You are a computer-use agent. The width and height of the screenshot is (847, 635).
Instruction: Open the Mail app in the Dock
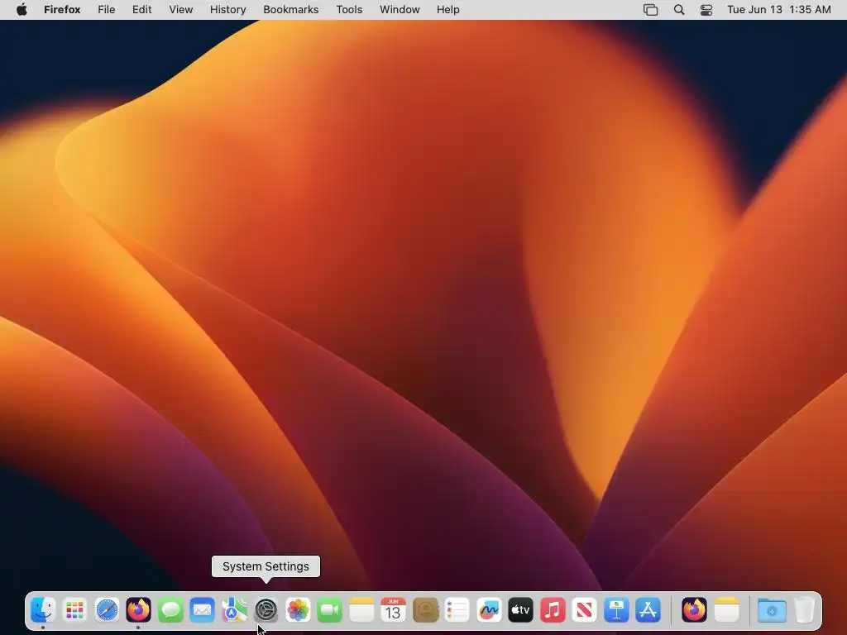(x=202, y=610)
